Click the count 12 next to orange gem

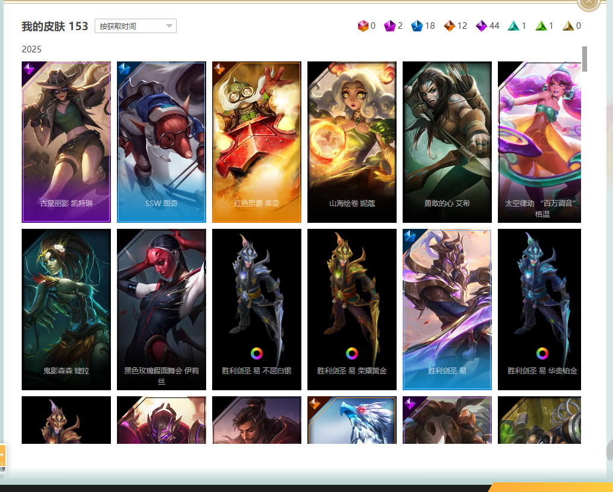462,26
